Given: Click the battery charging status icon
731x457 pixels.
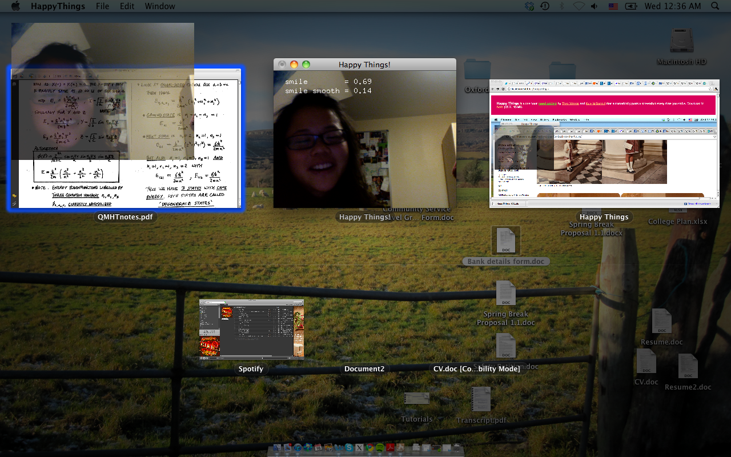Looking at the screenshot, I should pyautogui.click(x=631, y=6).
